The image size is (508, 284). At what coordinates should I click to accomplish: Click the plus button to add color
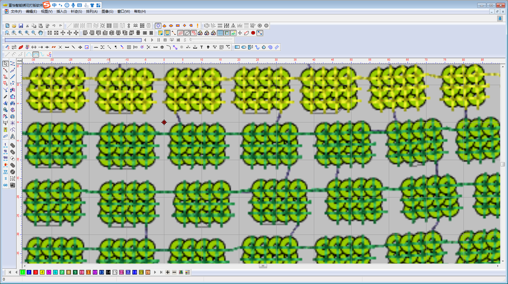click(x=168, y=272)
